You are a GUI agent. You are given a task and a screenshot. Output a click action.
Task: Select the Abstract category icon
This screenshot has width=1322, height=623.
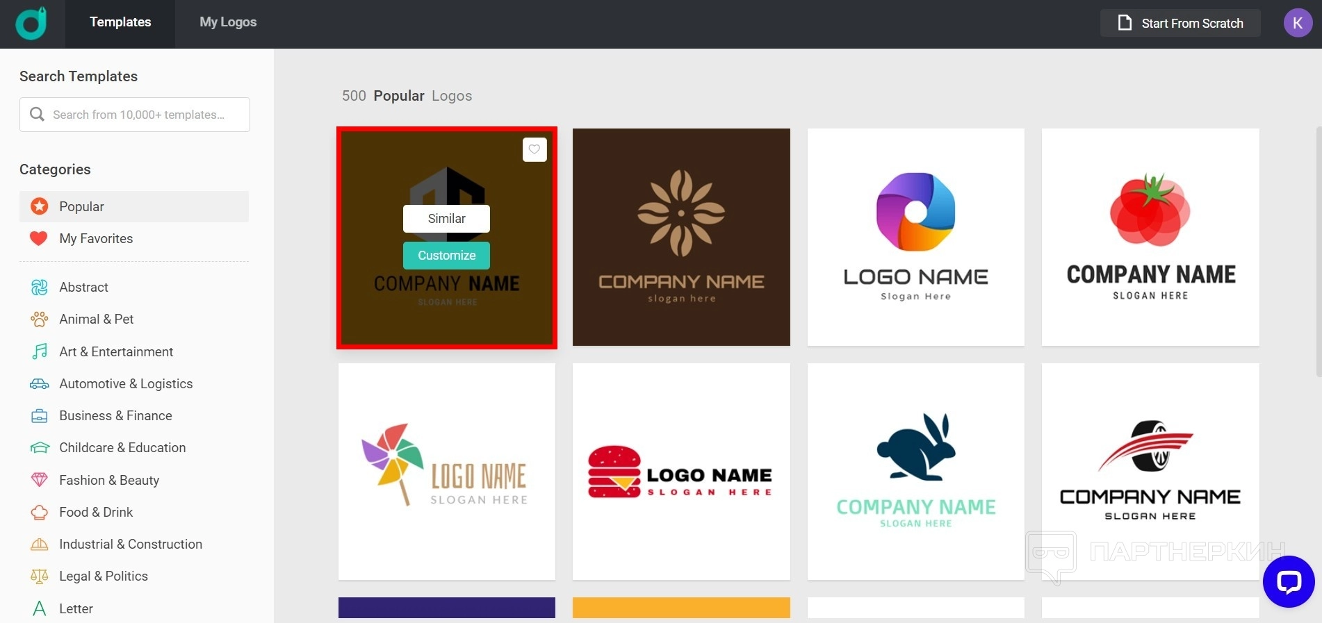40,287
